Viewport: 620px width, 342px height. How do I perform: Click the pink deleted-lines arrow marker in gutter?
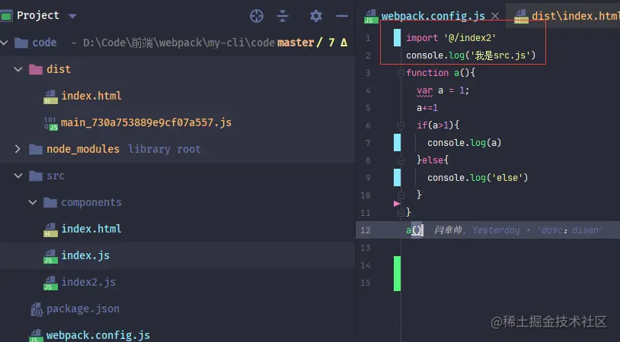click(397, 204)
